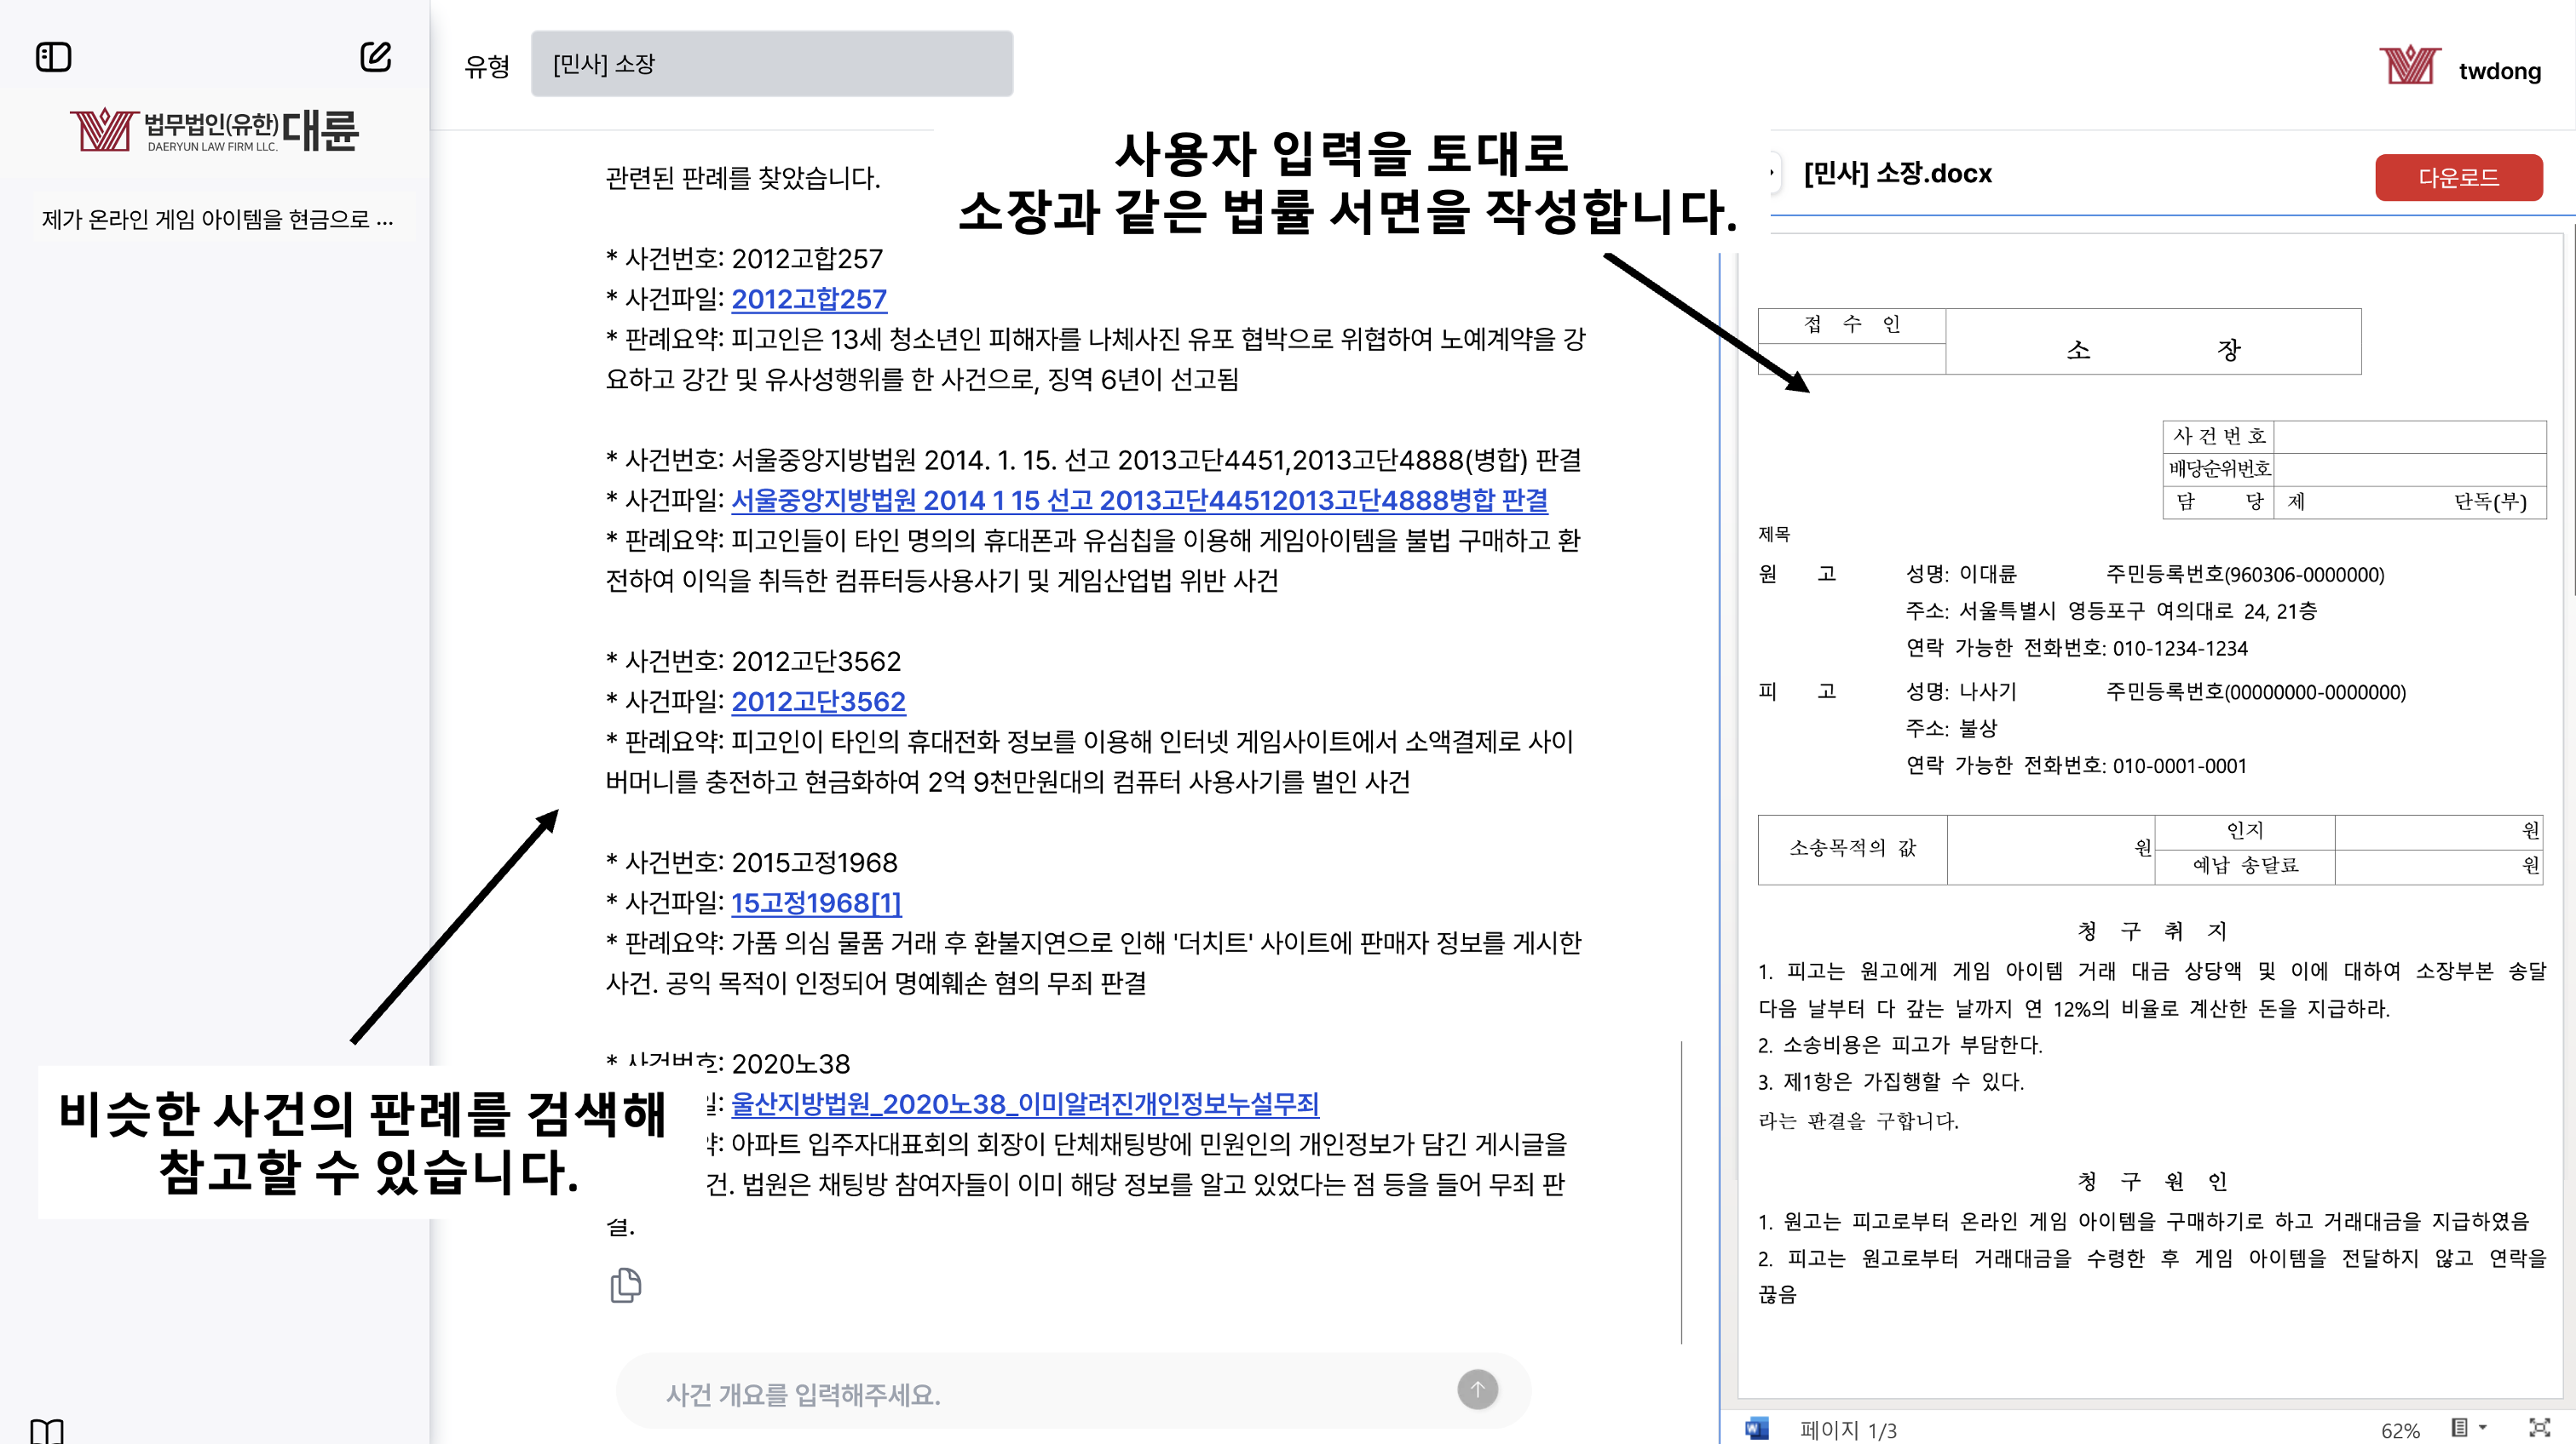Open the online game item chat history entry
The image size is (2576, 1444).
(x=217, y=219)
